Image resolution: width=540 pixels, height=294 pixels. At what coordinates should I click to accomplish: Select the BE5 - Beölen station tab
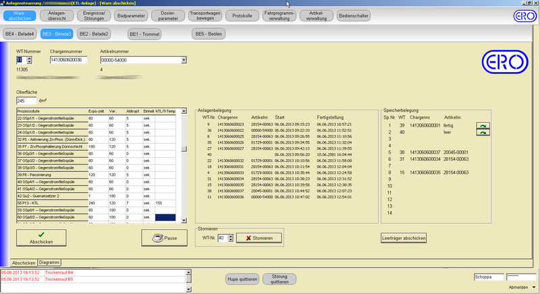coord(209,33)
